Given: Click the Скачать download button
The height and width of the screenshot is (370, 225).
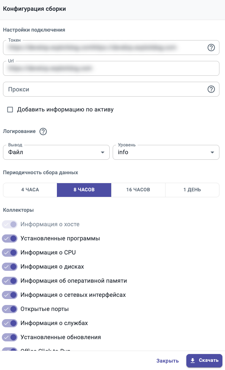Looking at the screenshot, I should pos(204,361).
